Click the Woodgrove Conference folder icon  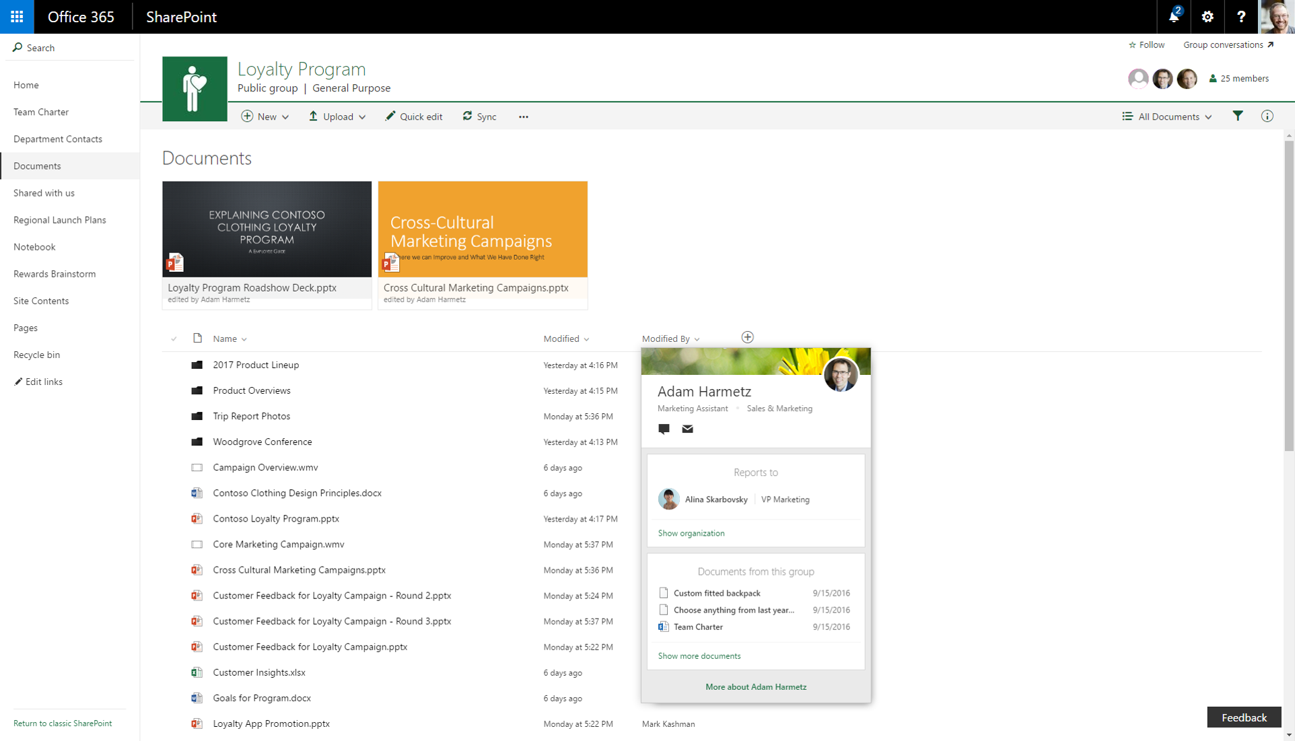(x=197, y=442)
